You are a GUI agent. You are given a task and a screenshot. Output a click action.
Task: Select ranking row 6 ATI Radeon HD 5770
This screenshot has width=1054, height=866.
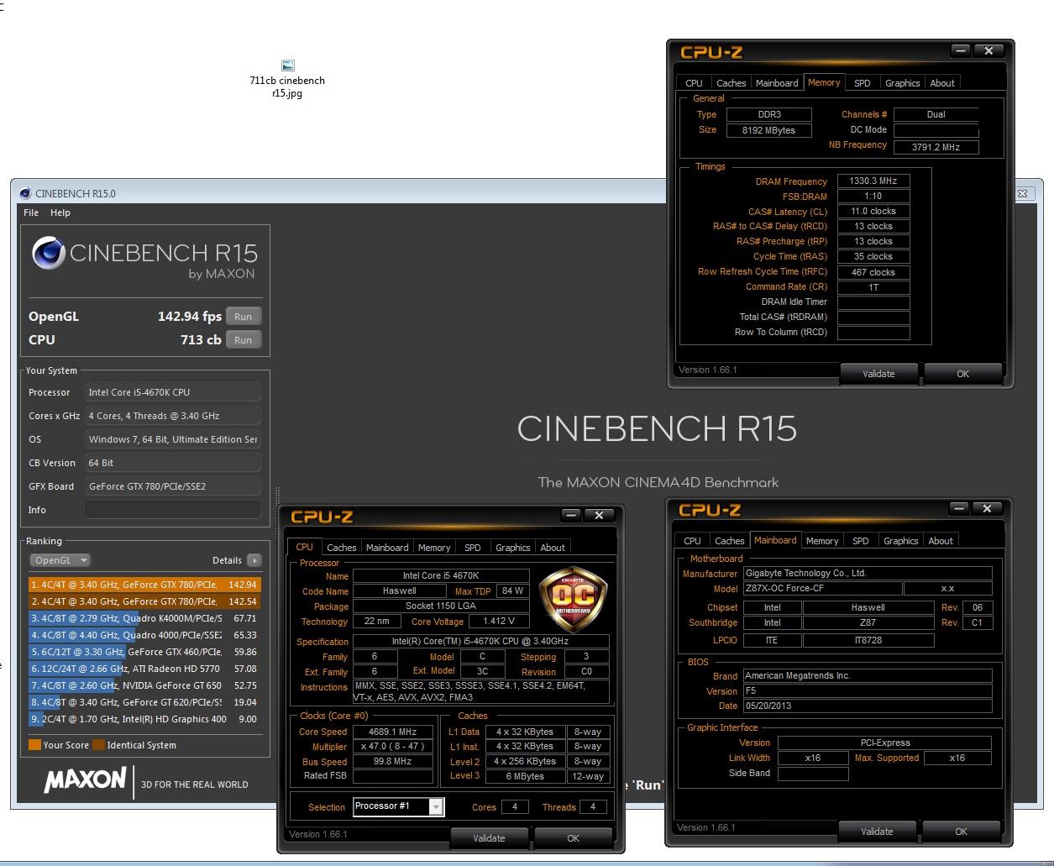coord(144,669)
